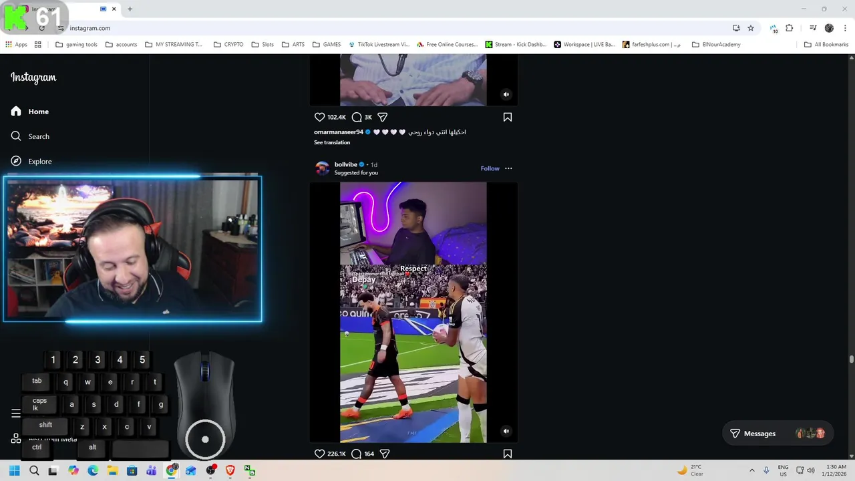The height and width of the screenshot is (481, 855).
Task: Open Stream - Kick Dashb... bookmark
Action: coord(516,45)
